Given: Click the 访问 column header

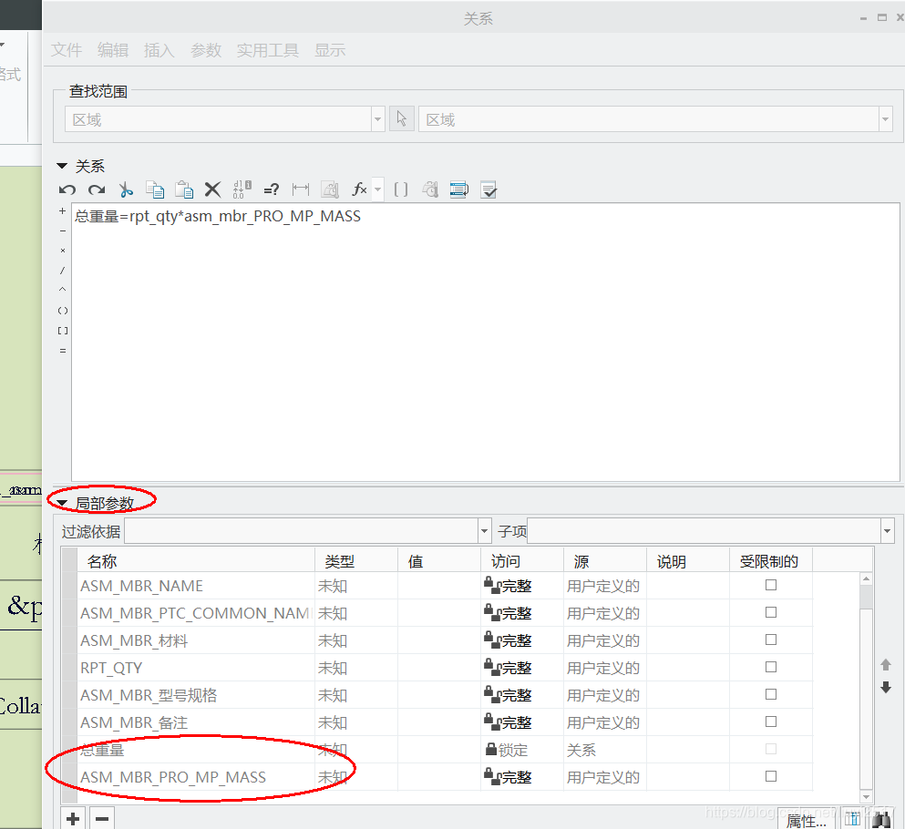Looking at the screenshot, I should click(521, 561).
